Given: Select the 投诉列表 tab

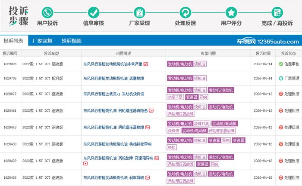Looking at the screenshot, I should click(x=13, y=41).
